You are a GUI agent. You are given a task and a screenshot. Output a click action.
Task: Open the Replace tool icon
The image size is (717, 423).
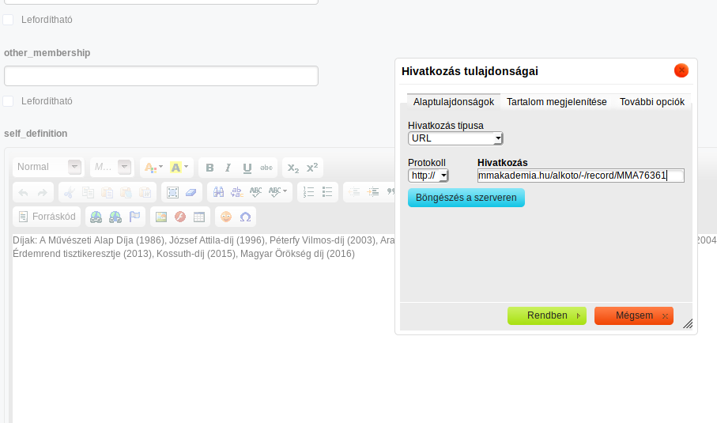pyautogui.click(x=237, y=192)
